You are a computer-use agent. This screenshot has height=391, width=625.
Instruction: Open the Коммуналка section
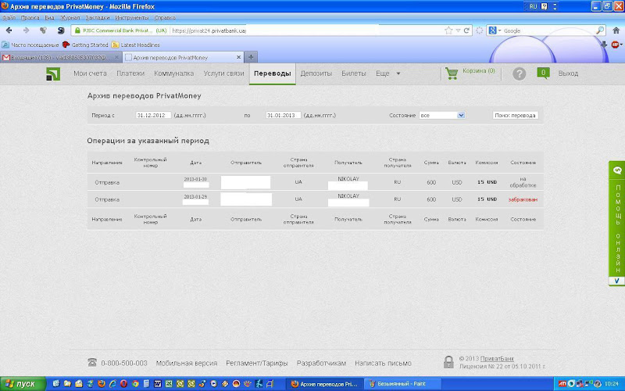click(x=173, y=74)
